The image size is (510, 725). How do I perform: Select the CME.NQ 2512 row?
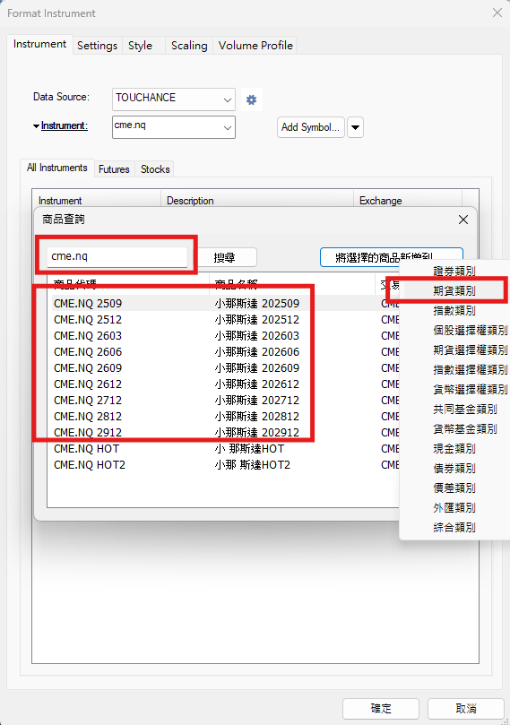(222, 320)
